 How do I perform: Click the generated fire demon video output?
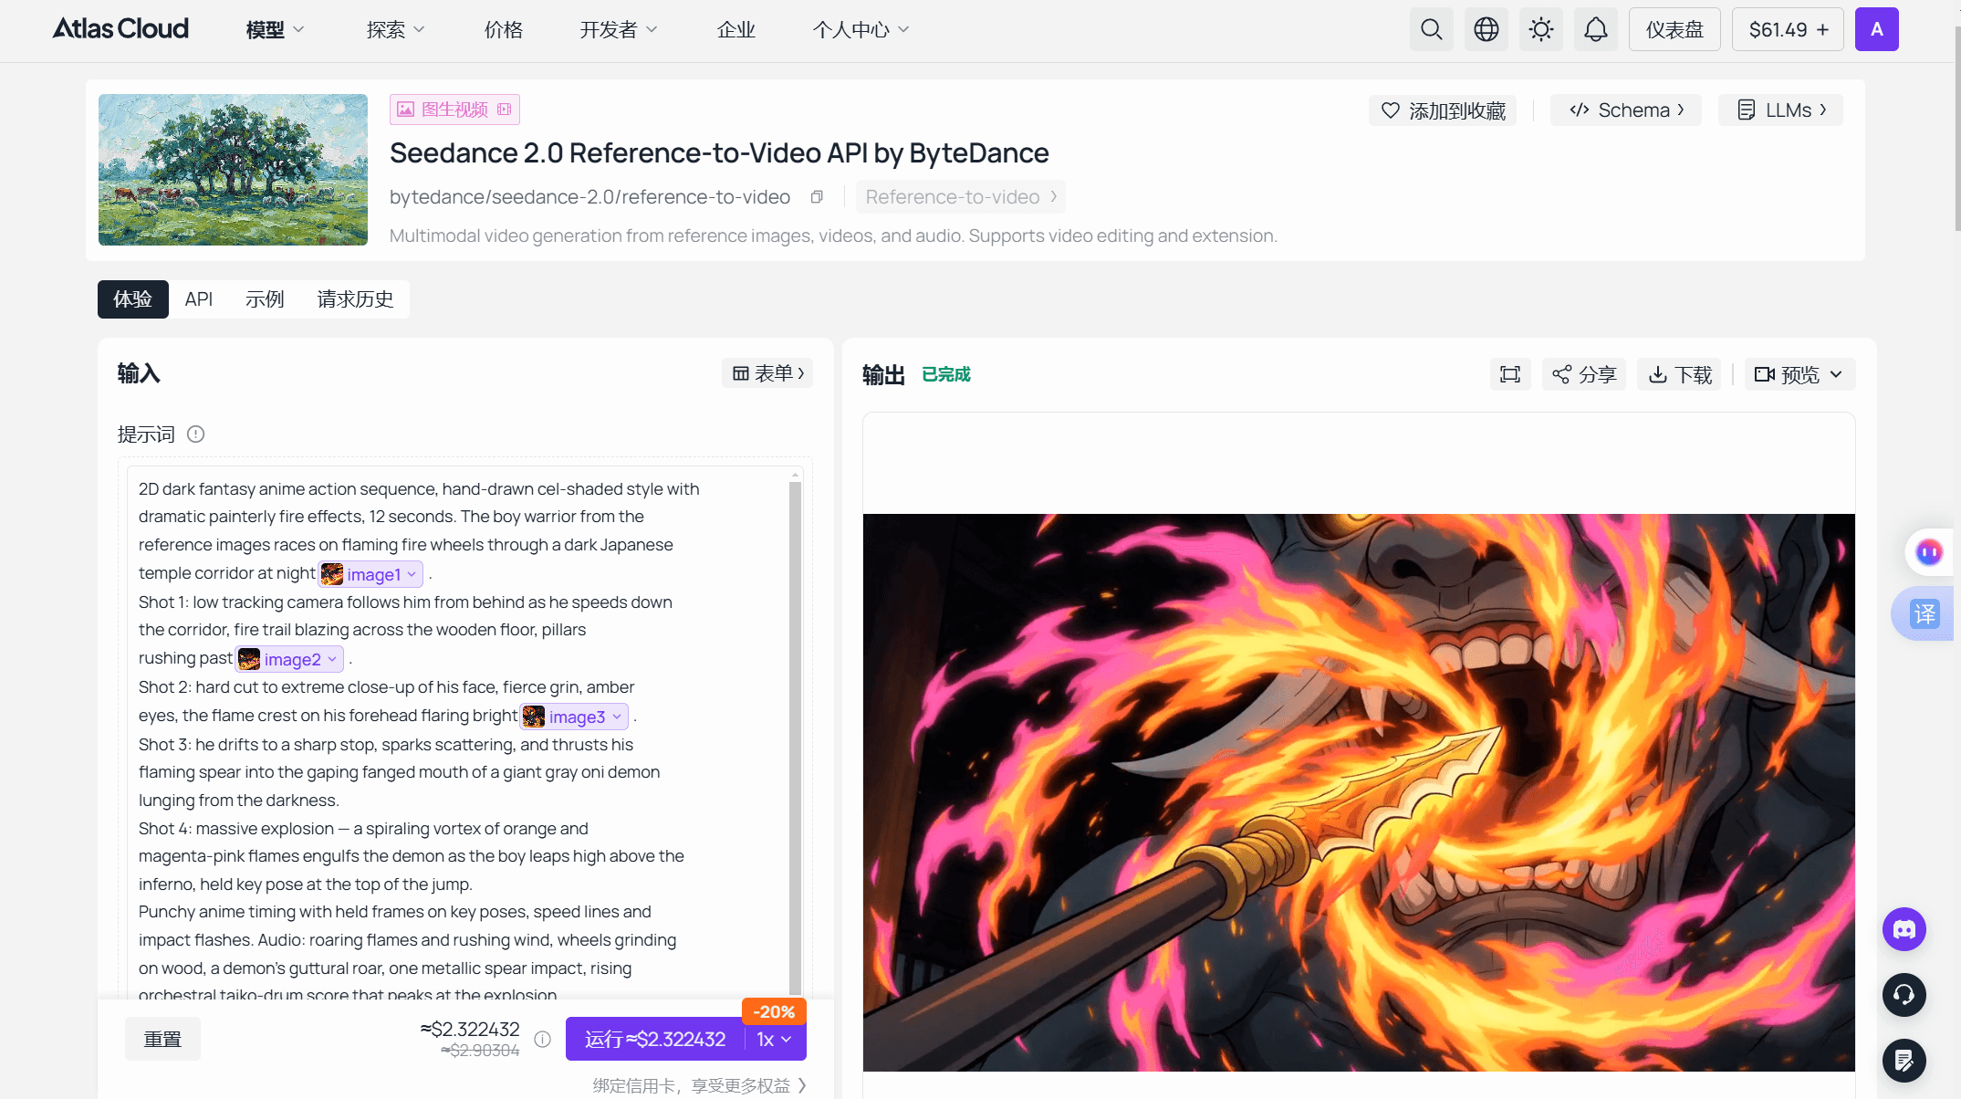pyautogui.click(x=1359, y=792)
